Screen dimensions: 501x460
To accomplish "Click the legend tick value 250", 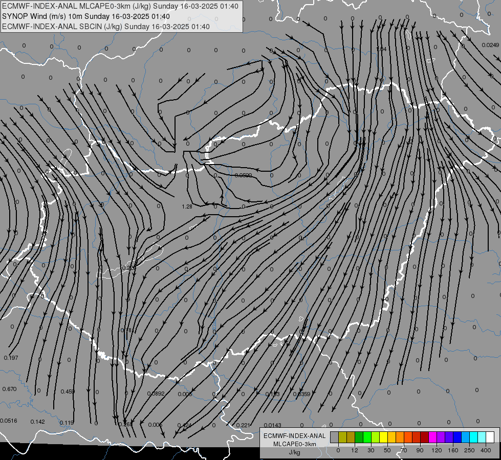I will tap(469, 450).
